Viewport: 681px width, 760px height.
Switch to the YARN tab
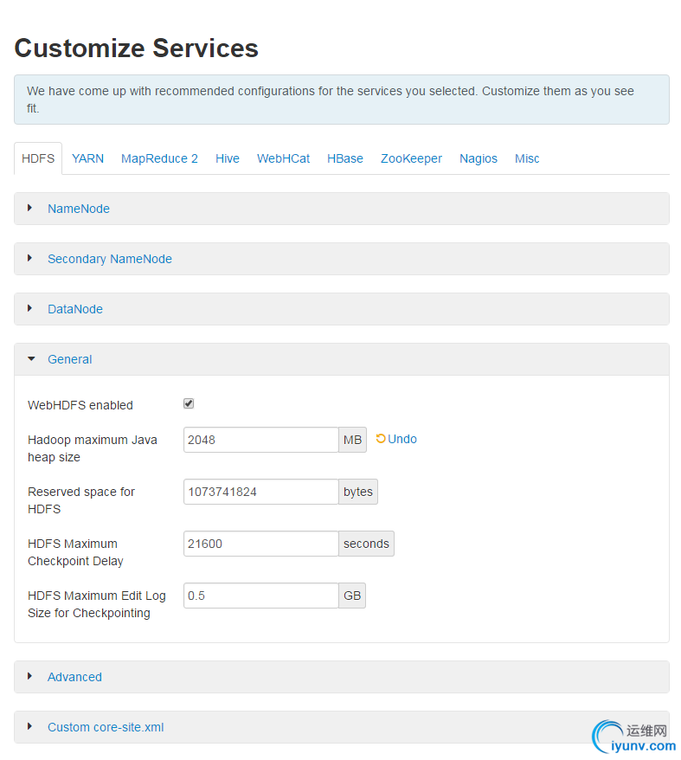[87, 158]
